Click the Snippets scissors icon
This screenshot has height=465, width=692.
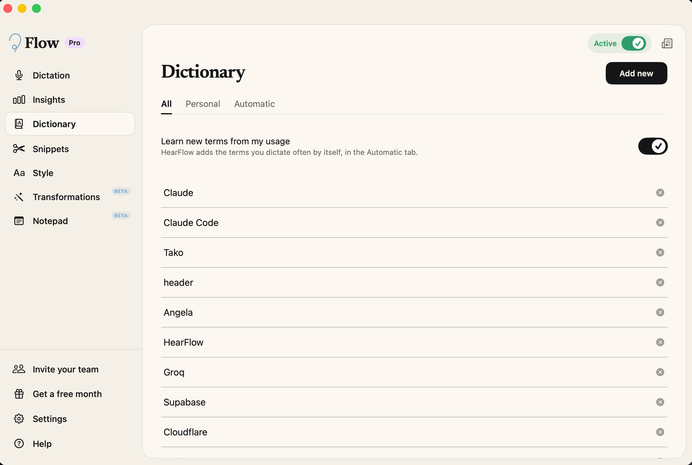tap(19, 149)
